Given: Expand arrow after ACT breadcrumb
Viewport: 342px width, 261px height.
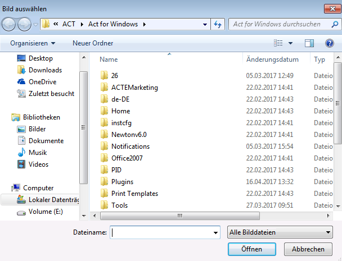Looking at the screenshot, I should [82, 24].
